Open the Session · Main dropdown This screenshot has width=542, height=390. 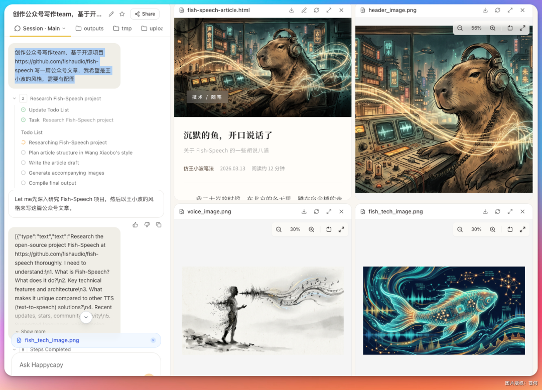(x=40, y=29)
